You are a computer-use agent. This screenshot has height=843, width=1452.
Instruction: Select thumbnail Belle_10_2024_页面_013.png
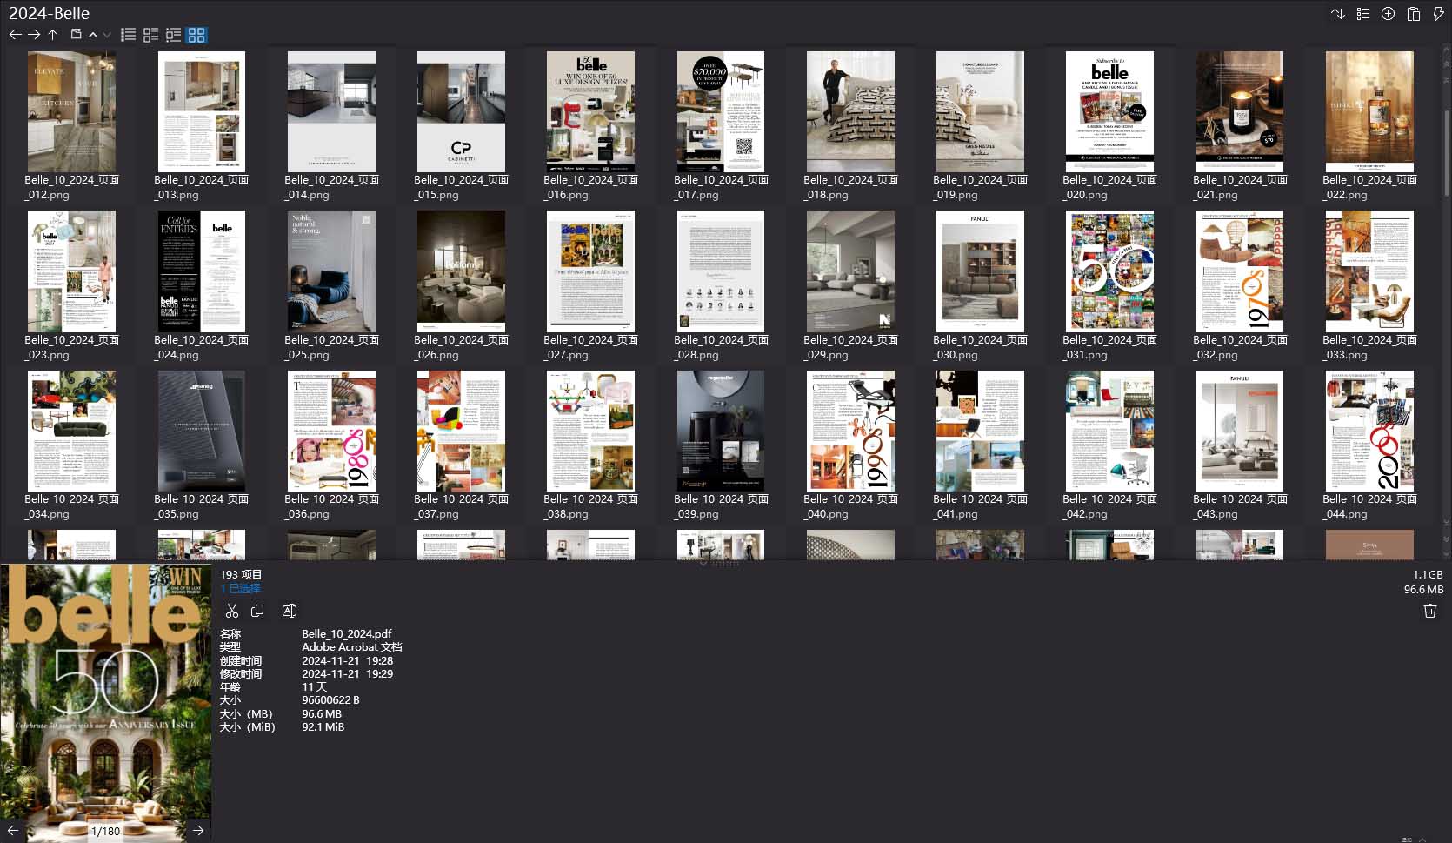click(x=201, y=111)
